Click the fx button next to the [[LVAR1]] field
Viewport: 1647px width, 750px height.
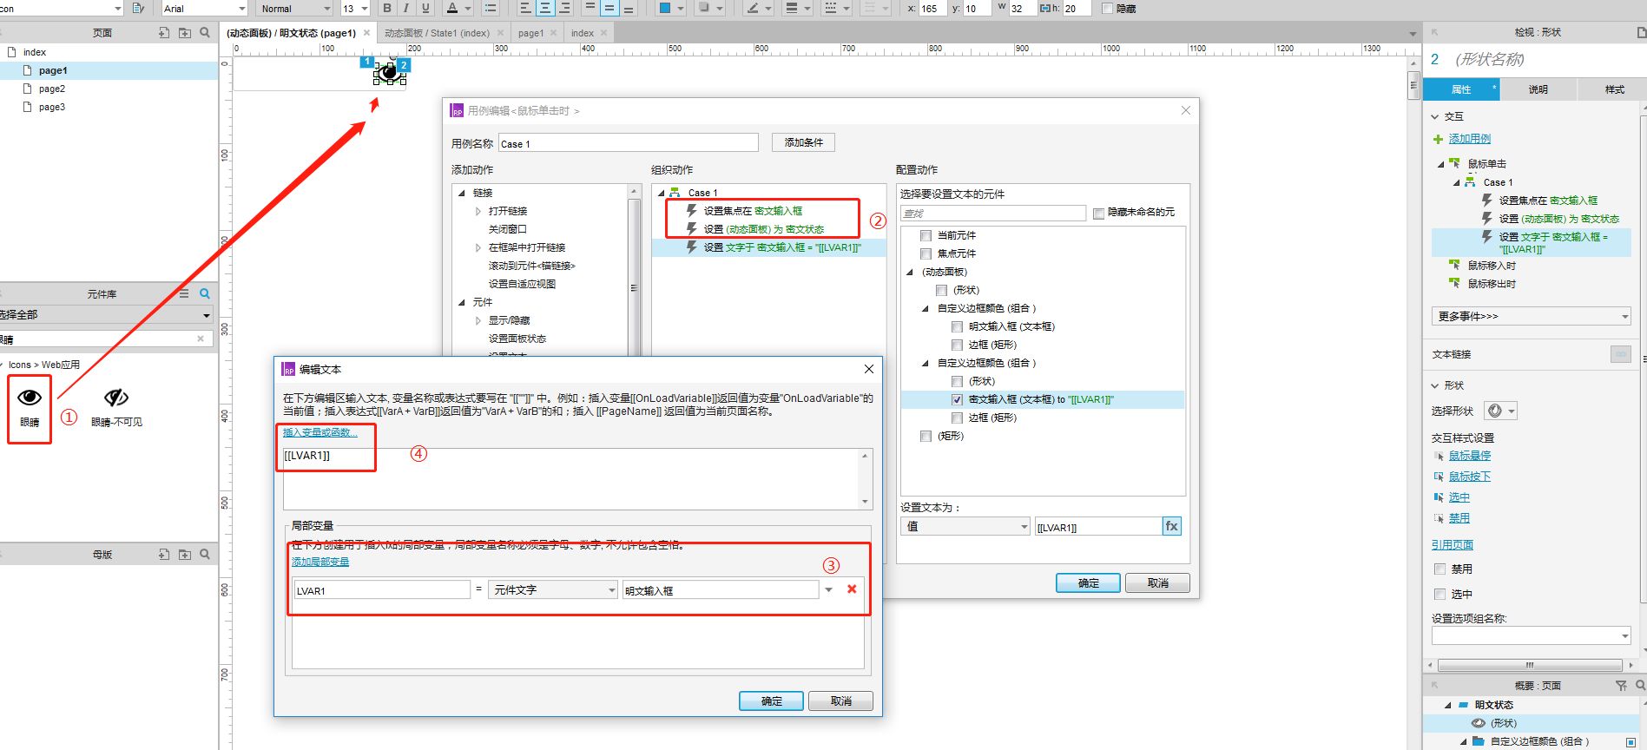1172,526
